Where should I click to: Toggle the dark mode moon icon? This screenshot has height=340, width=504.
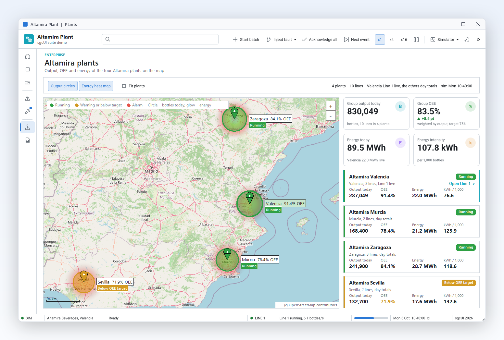coord(467,40)
